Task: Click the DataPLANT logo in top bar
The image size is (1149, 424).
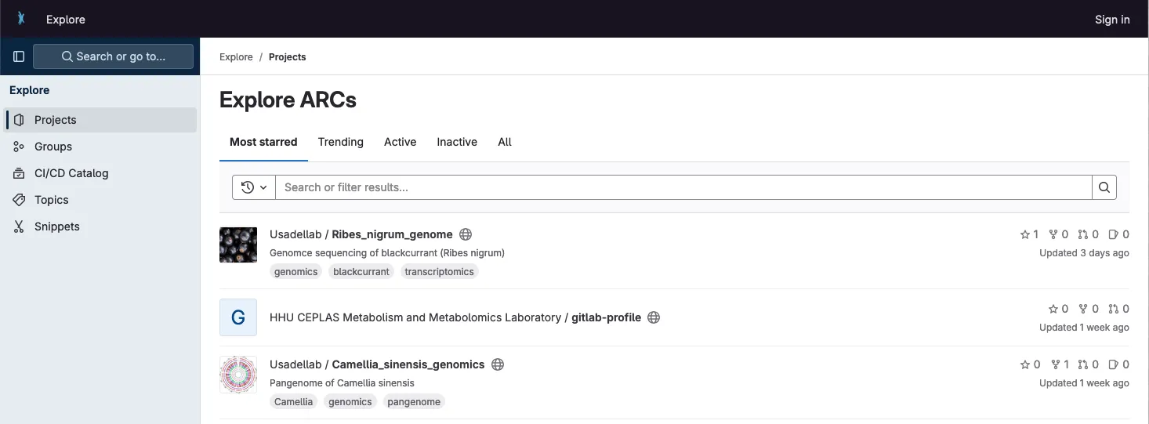Action: click(21, 19)
